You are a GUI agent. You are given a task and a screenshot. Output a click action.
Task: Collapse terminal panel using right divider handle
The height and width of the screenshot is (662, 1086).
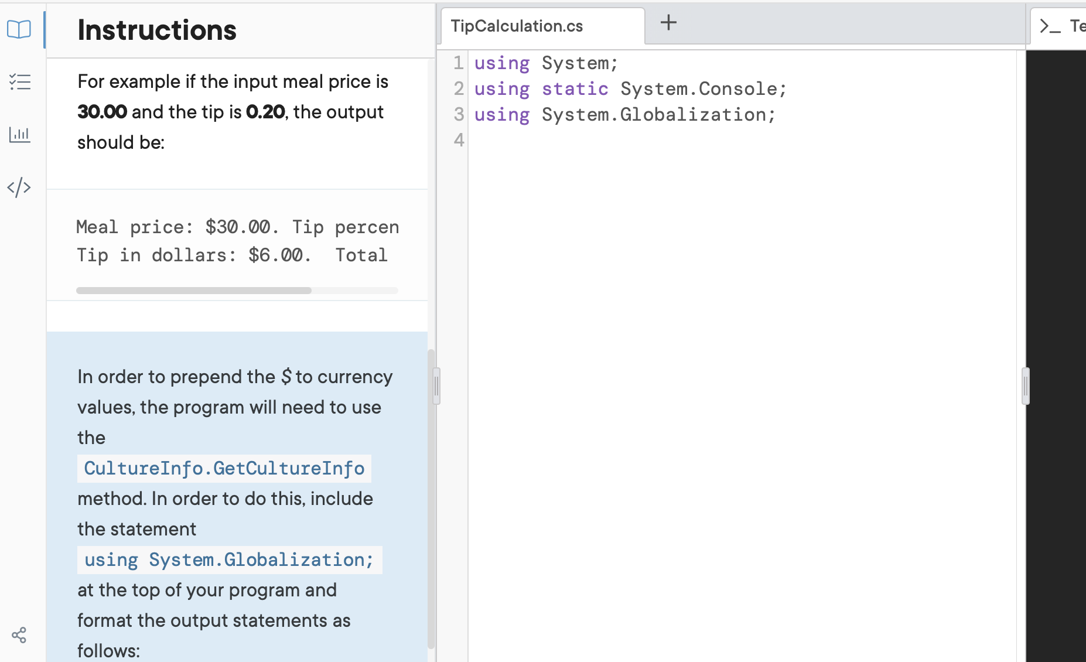1025,385
